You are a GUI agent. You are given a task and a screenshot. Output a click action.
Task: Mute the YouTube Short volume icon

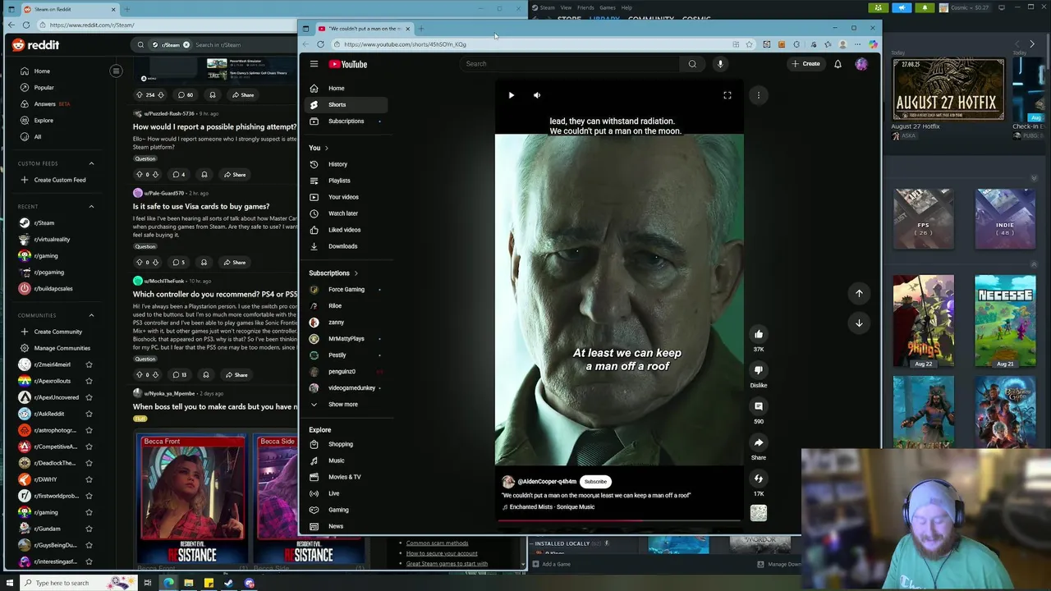[537, 95]
